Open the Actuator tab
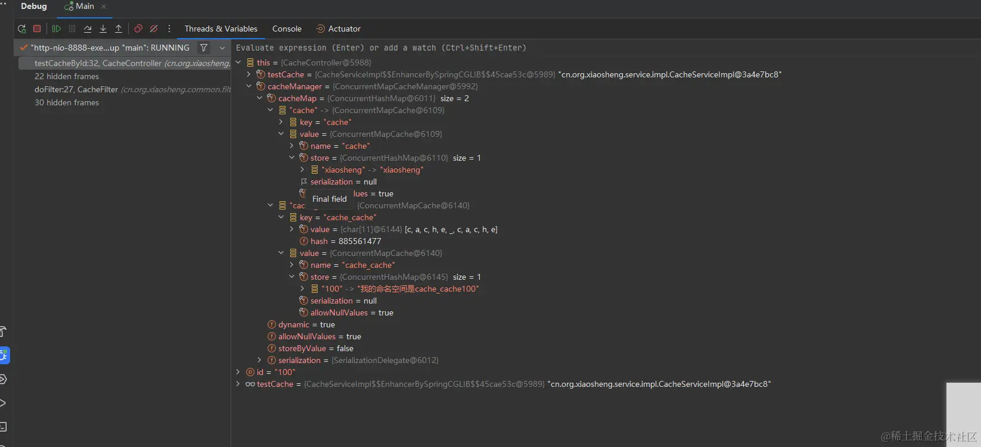The image size is (981, 447). [338, 29]
